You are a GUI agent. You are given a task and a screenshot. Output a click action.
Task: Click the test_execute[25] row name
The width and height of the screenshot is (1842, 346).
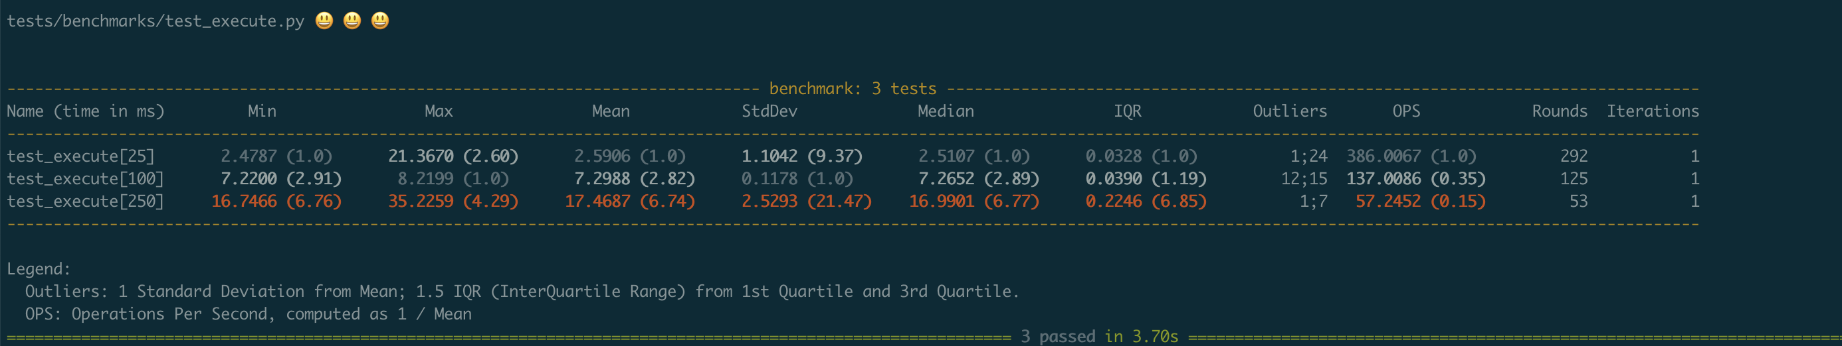tap(81, 156)
